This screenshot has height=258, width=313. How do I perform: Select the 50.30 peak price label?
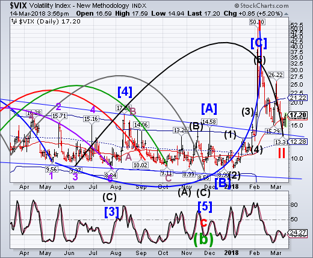(x=257, y=22)
